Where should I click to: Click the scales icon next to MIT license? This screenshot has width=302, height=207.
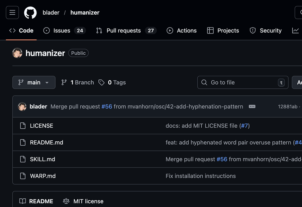66,201
